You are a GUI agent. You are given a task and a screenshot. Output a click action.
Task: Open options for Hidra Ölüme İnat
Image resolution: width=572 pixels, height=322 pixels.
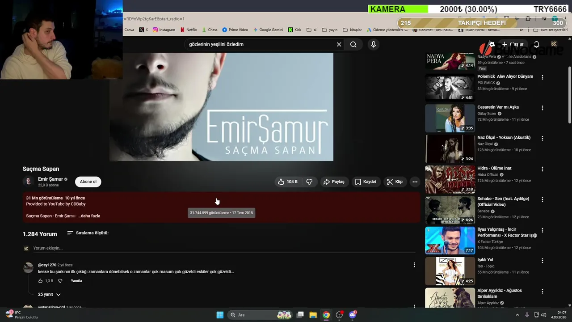point(543,169)
